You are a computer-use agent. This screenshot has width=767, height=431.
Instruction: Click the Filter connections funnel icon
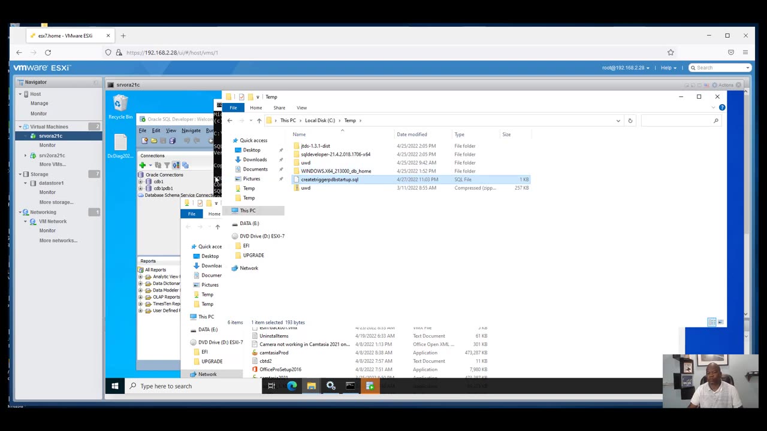tap(167, 165)
